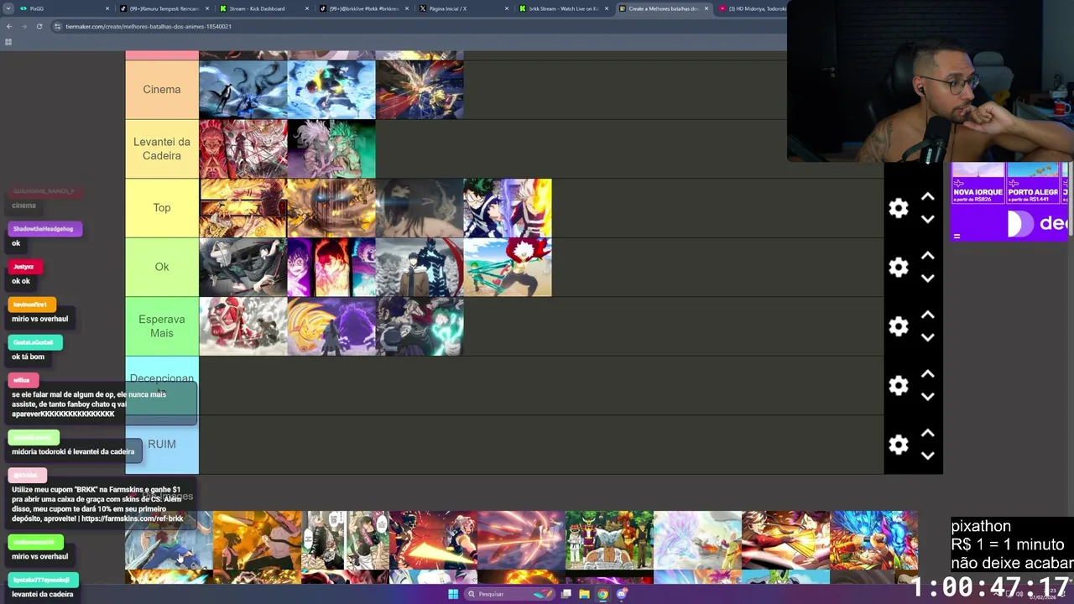Switch to the PixGG tab

coord(63,8)
